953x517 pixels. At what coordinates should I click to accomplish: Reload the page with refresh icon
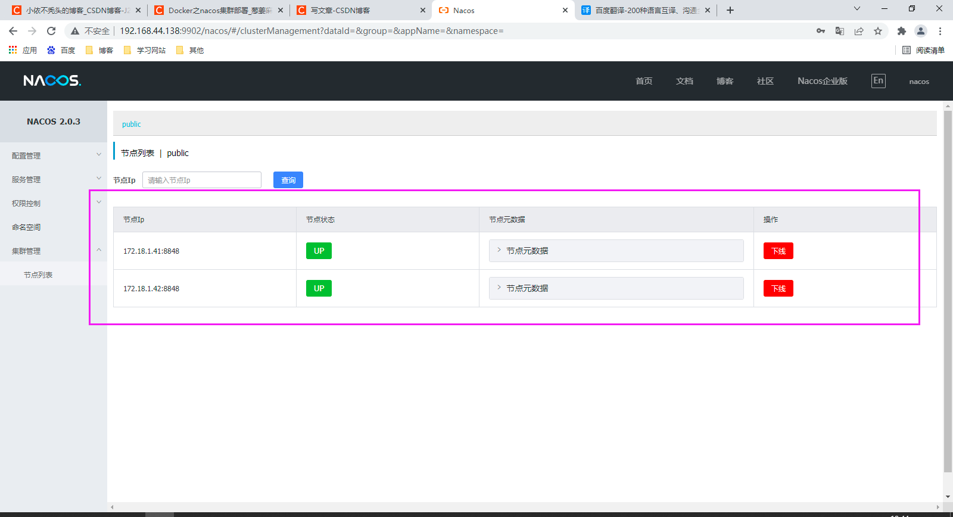[x=51, y=31]
